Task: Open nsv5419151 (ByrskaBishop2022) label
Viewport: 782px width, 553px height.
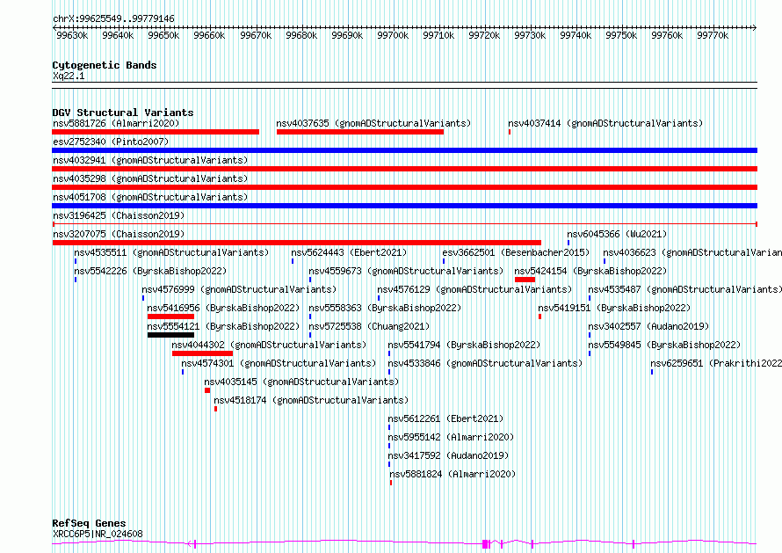Action: point(614,308)
